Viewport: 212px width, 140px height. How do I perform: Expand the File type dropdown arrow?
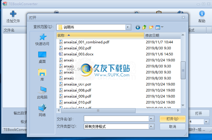pos(151,127)
